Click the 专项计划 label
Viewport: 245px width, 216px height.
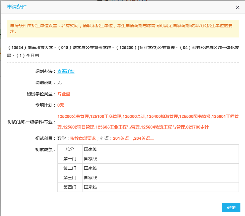(x=46, y=105)
